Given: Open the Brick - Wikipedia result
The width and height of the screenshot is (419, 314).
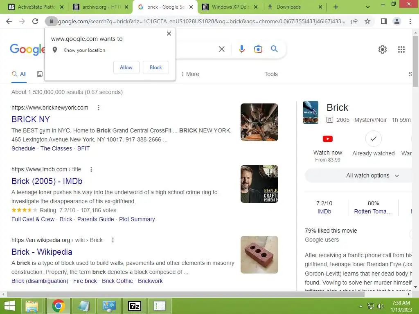Looking at the screenshot, I should point(42,252).
